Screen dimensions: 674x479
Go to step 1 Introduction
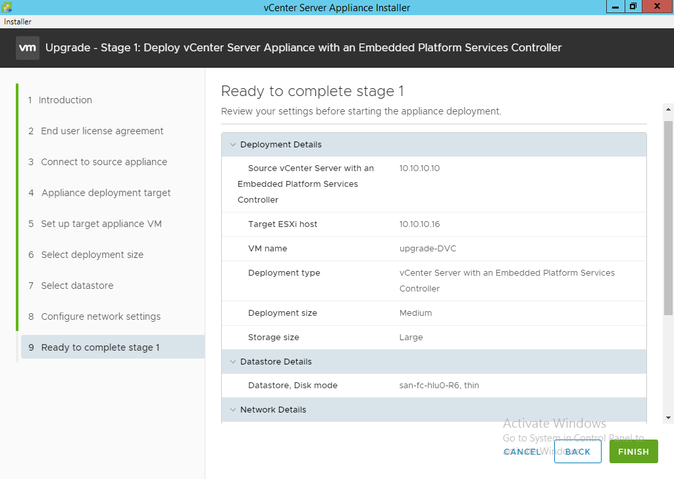tap(60, 100)
